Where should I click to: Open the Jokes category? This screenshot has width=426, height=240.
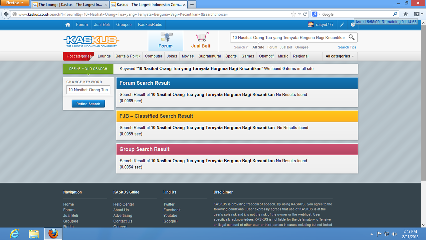click(x=172, y=56)
